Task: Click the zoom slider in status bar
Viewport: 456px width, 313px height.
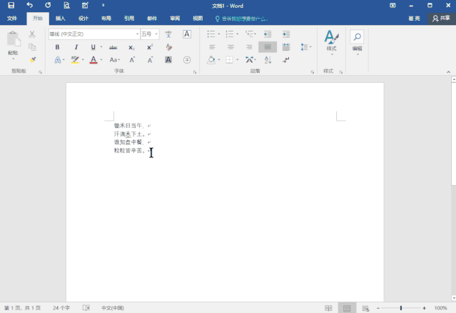Action: click(401, 308)
